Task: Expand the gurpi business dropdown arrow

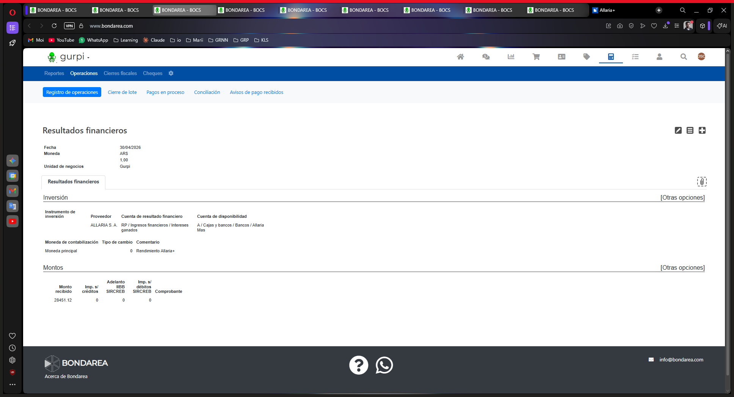Action: coord(88,58)
